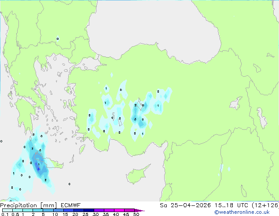Click the '(12+126)' forecast offset text
This screenshot has height=216, width=279.
click(x=265, y=205)
